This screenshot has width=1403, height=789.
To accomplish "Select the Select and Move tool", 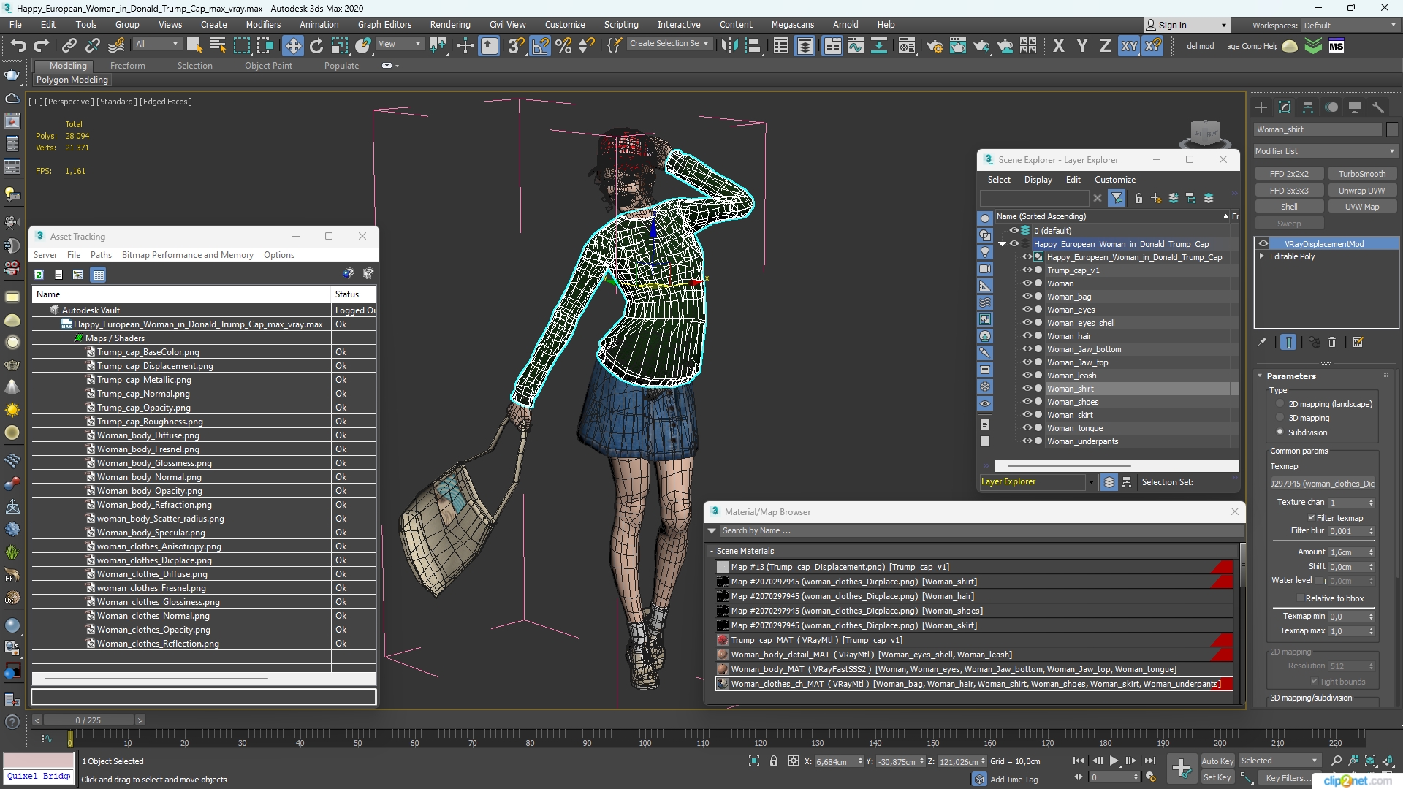I will 292,46.
